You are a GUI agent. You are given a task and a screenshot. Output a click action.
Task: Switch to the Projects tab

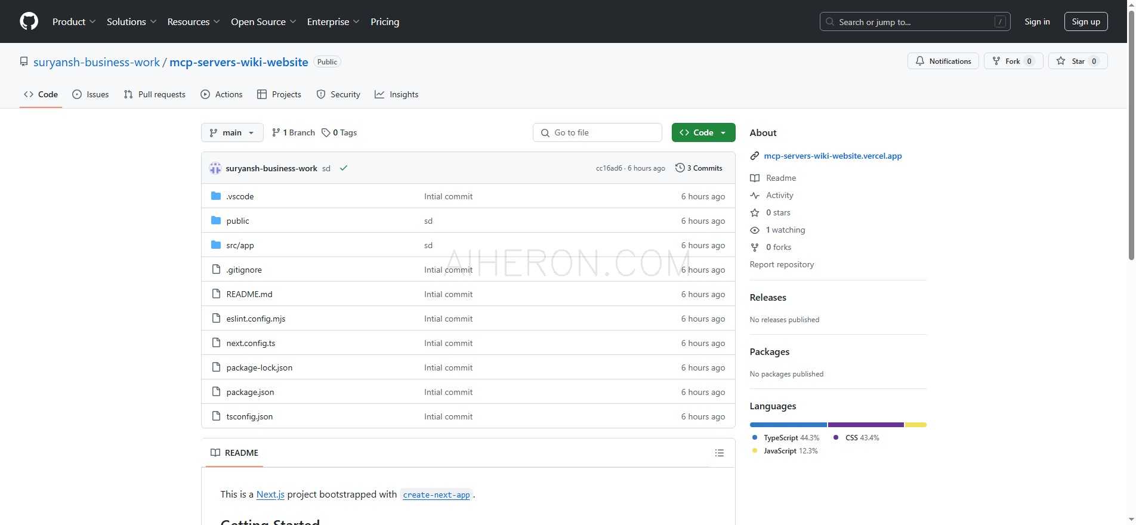point(279,94)
